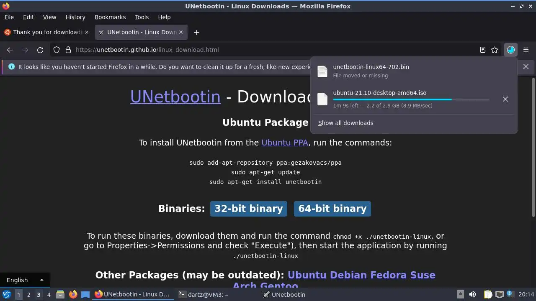Click the show desktop panel icon
This screenshot has height=301, width=536.
pyautogui.click(x=85, y=294)
